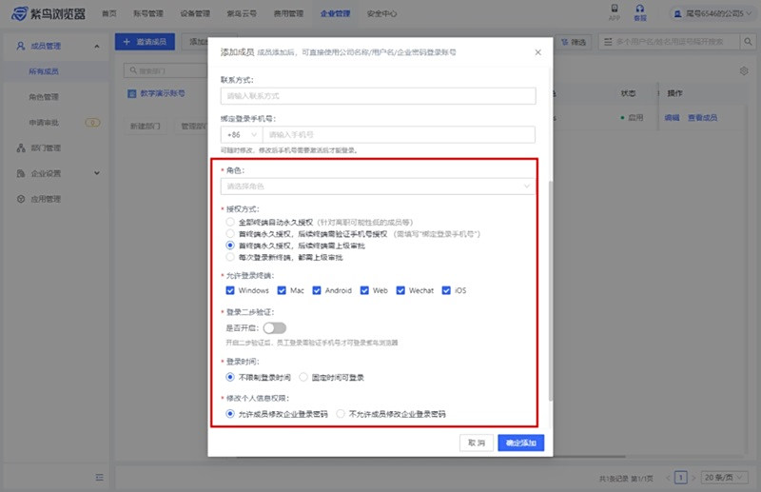761x492 pixels.
Task: Click the 确定添加 confirm button
Action: point(520,443)
